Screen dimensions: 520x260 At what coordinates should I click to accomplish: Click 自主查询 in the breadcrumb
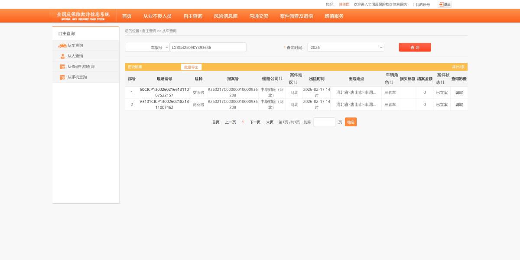[x=149, y=31]
